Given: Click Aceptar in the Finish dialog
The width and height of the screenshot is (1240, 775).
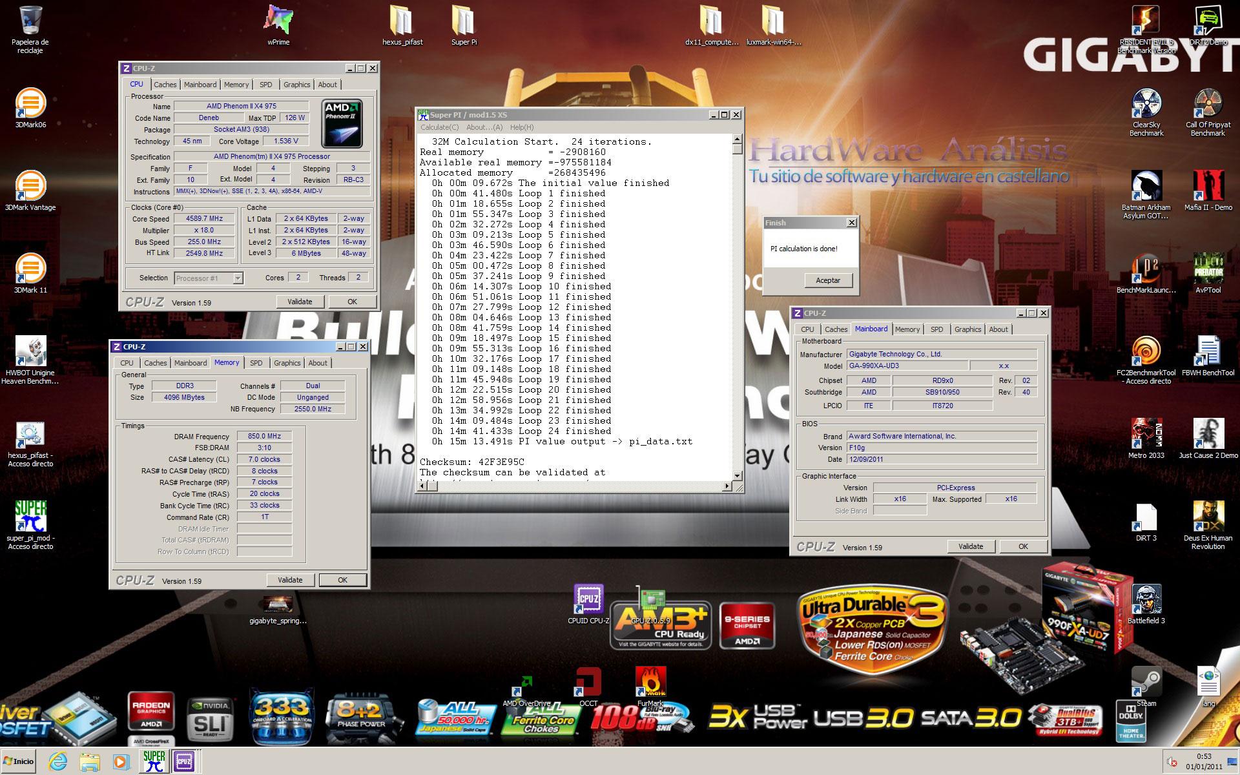Looking at the screenshot, I should (828, 280).
